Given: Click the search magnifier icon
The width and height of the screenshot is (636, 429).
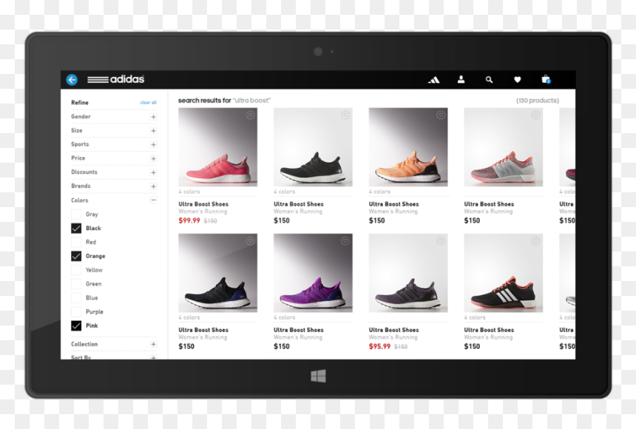Looking at the screenshot, I should click(489, 80).
